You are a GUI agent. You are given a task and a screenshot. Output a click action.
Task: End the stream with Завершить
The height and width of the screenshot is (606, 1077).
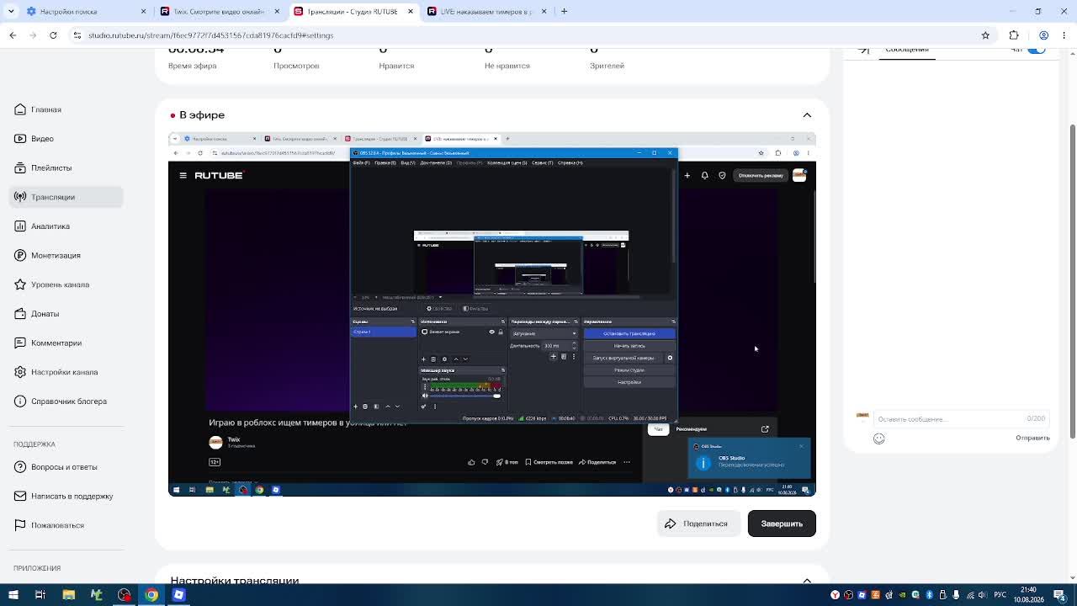tap(782, 524)
